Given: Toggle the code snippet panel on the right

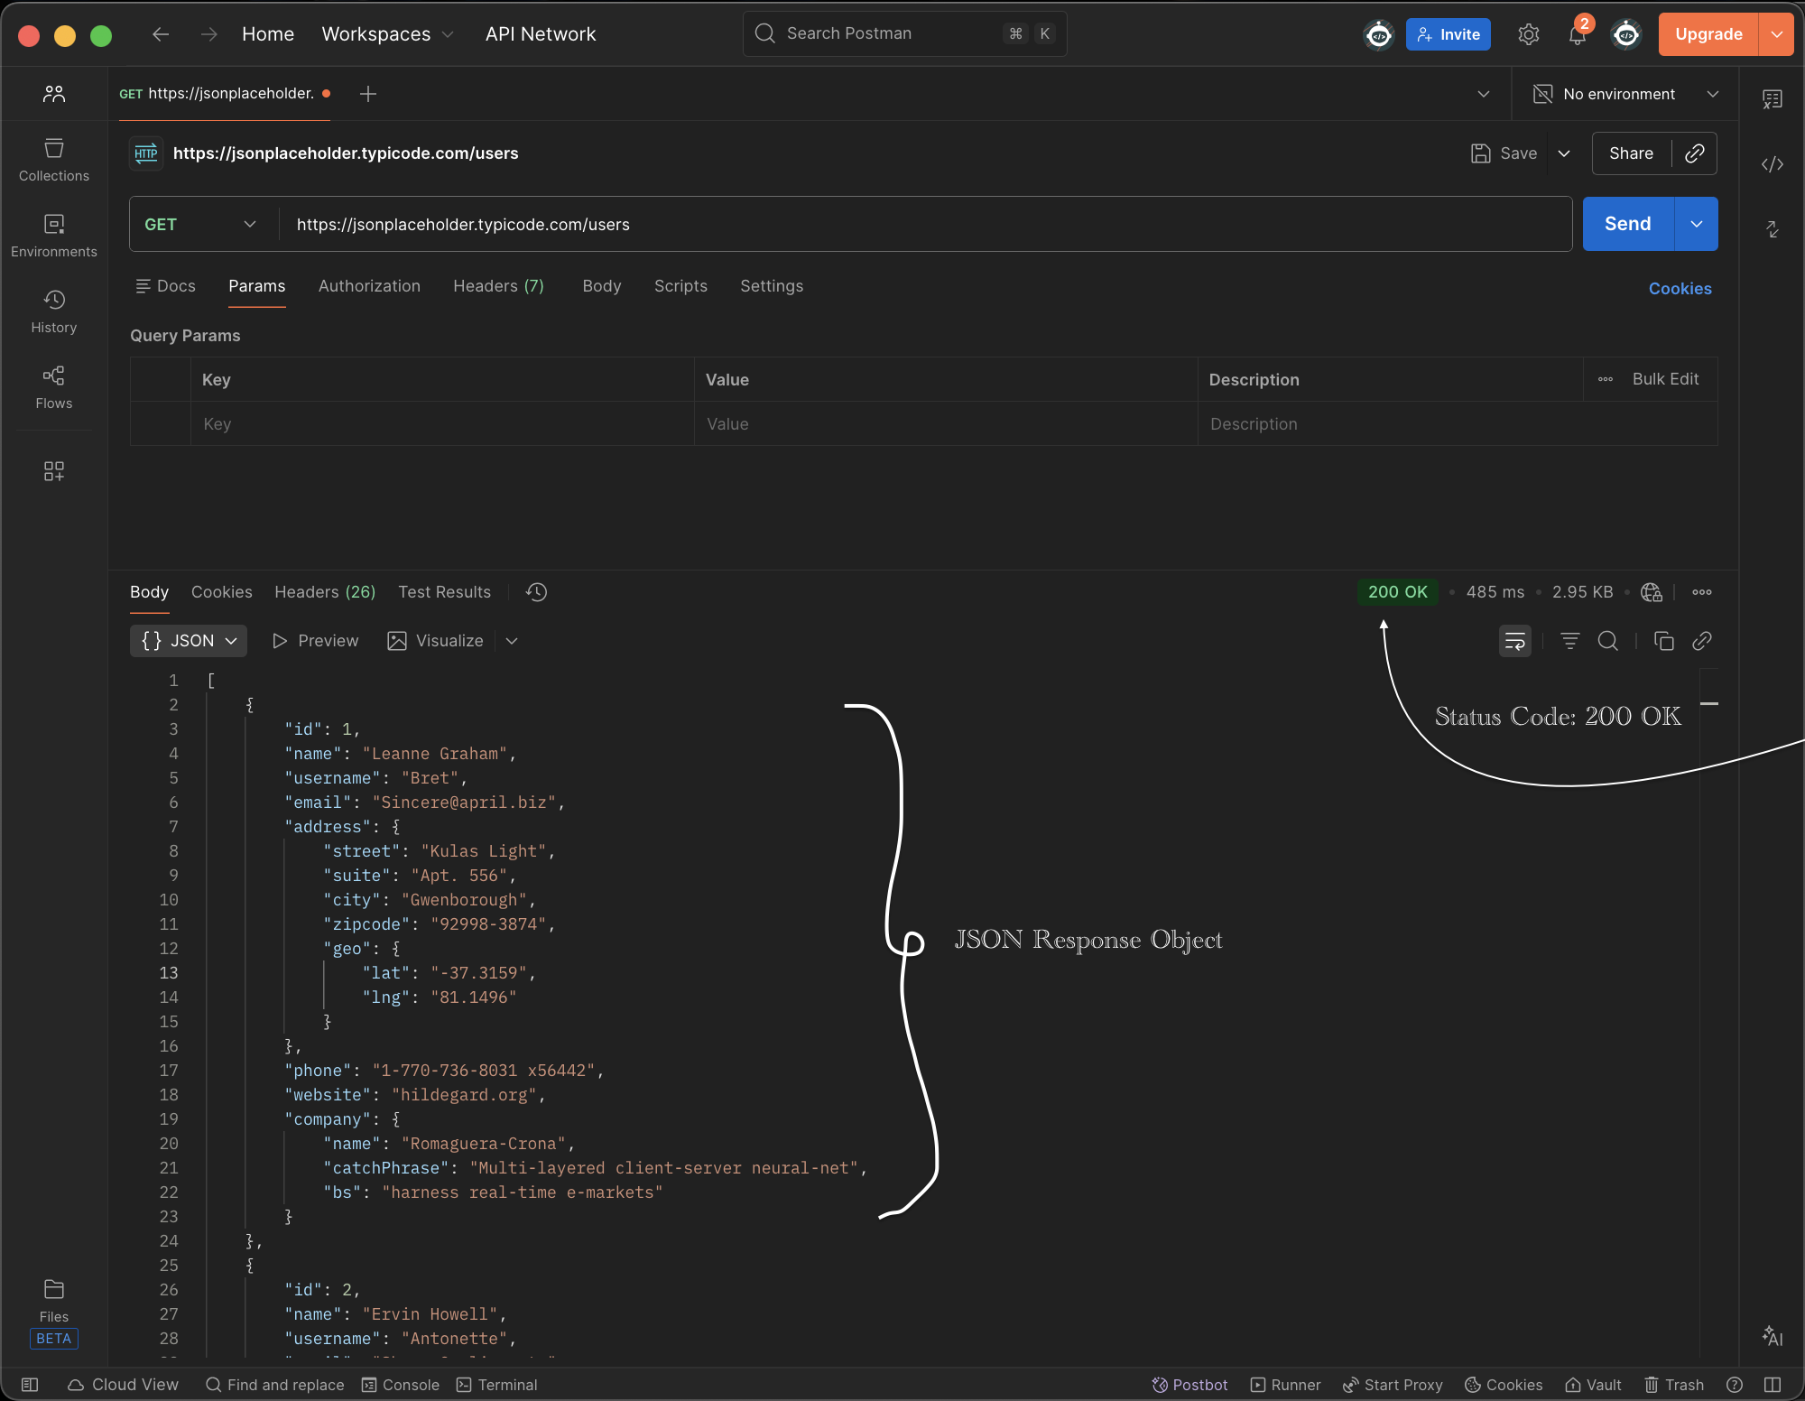Looking at the screenshot, I should (x=1772, y=165).
